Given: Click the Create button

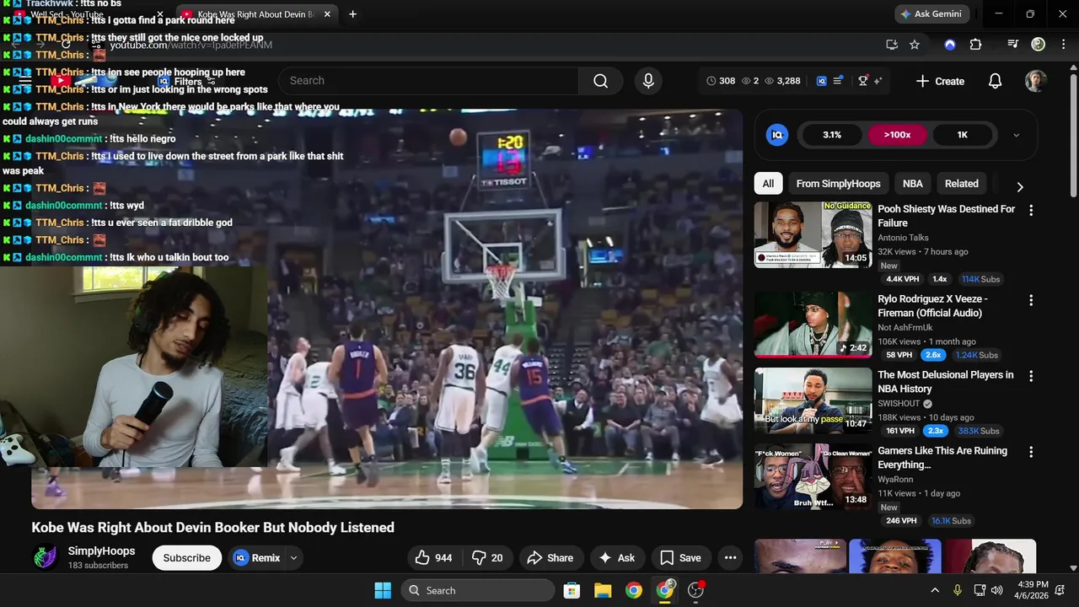Looking at the screenshot, I should tap(940, 81).
